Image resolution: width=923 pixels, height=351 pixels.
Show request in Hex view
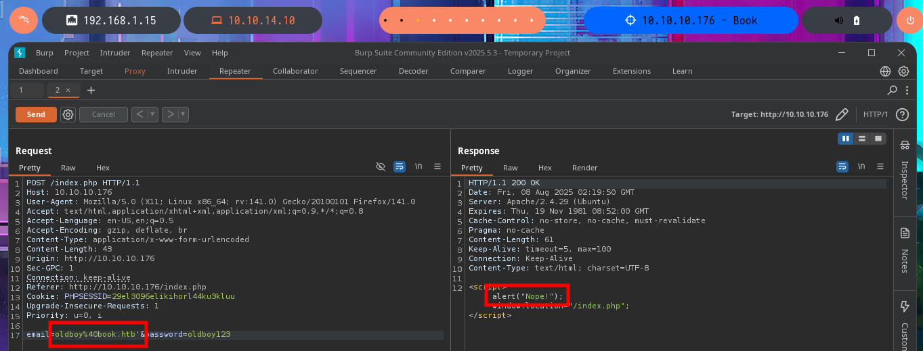click(x=103, y=168)
